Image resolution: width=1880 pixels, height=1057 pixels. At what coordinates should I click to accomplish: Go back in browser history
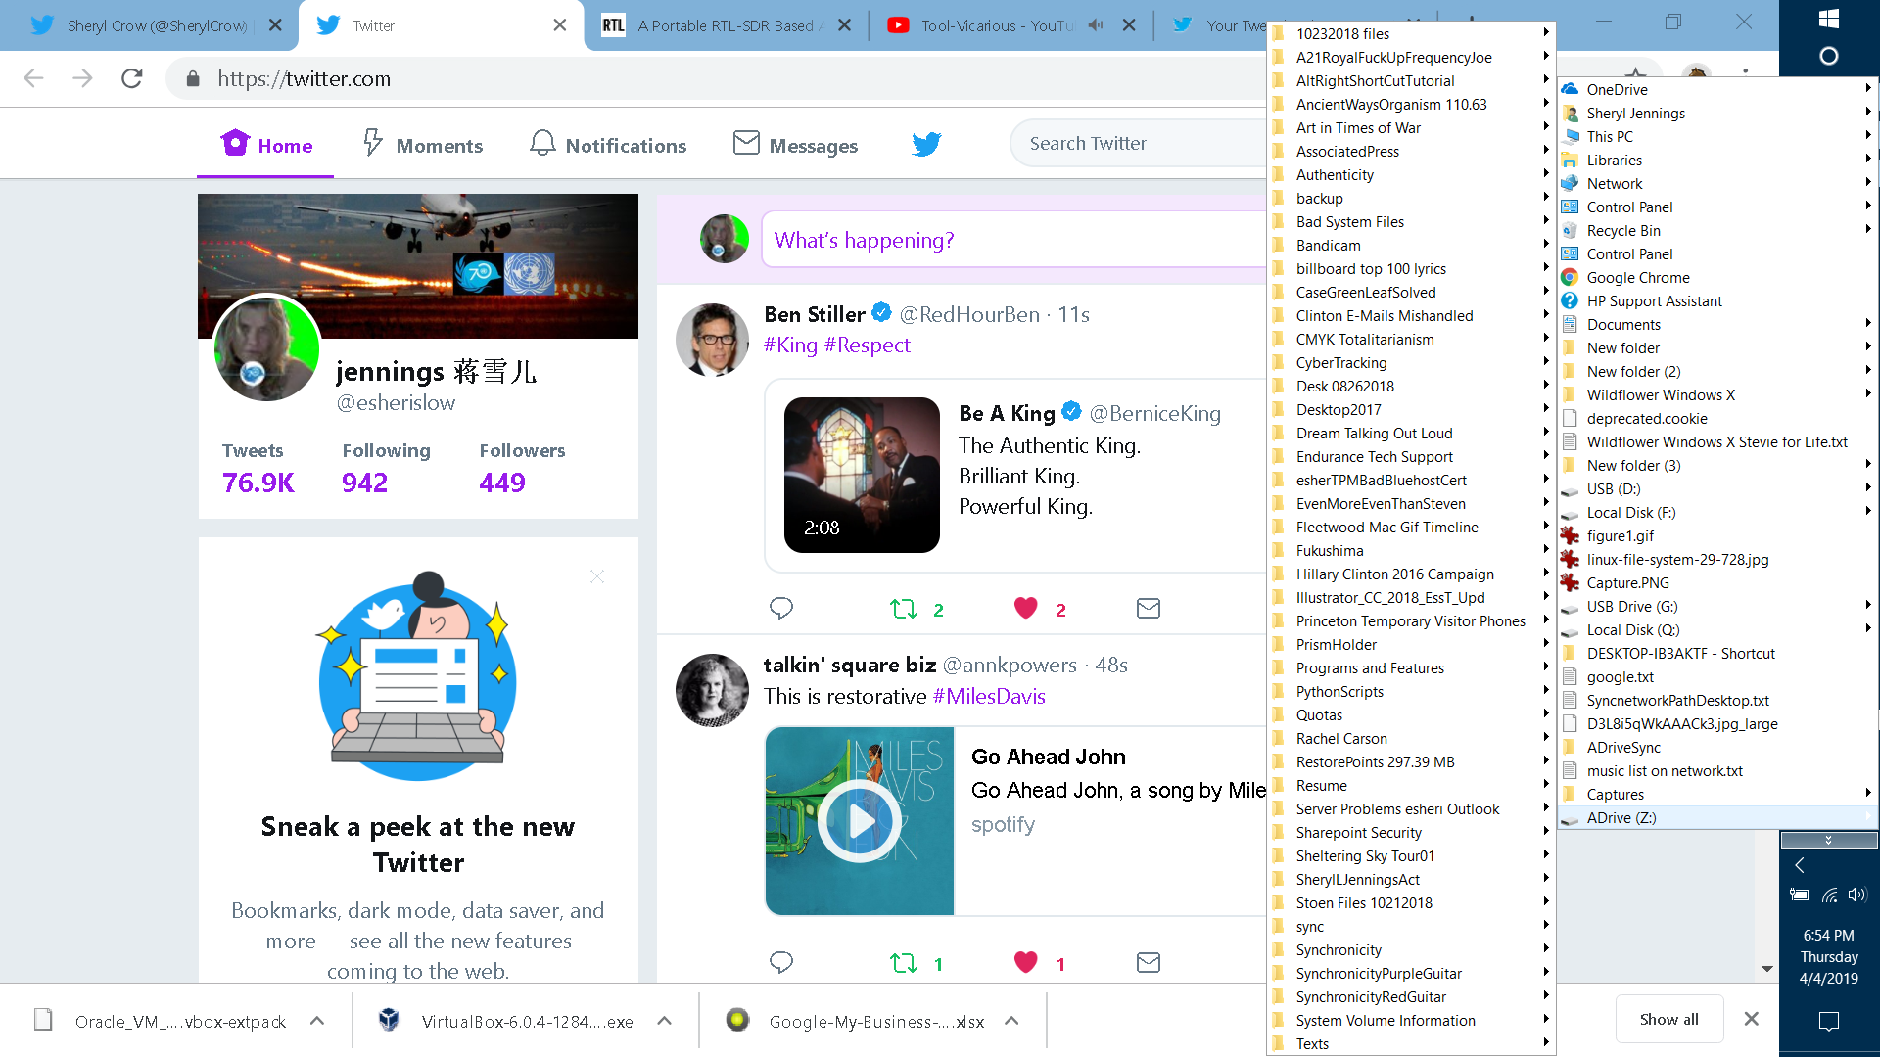(33, 78)
